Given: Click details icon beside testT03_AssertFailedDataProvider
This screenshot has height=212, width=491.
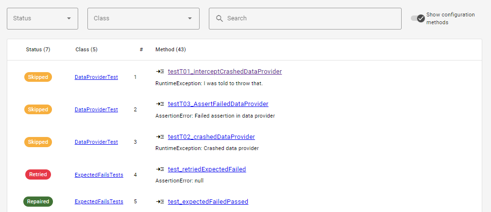Looking at the screenshot, I should (x=160, y=104).
